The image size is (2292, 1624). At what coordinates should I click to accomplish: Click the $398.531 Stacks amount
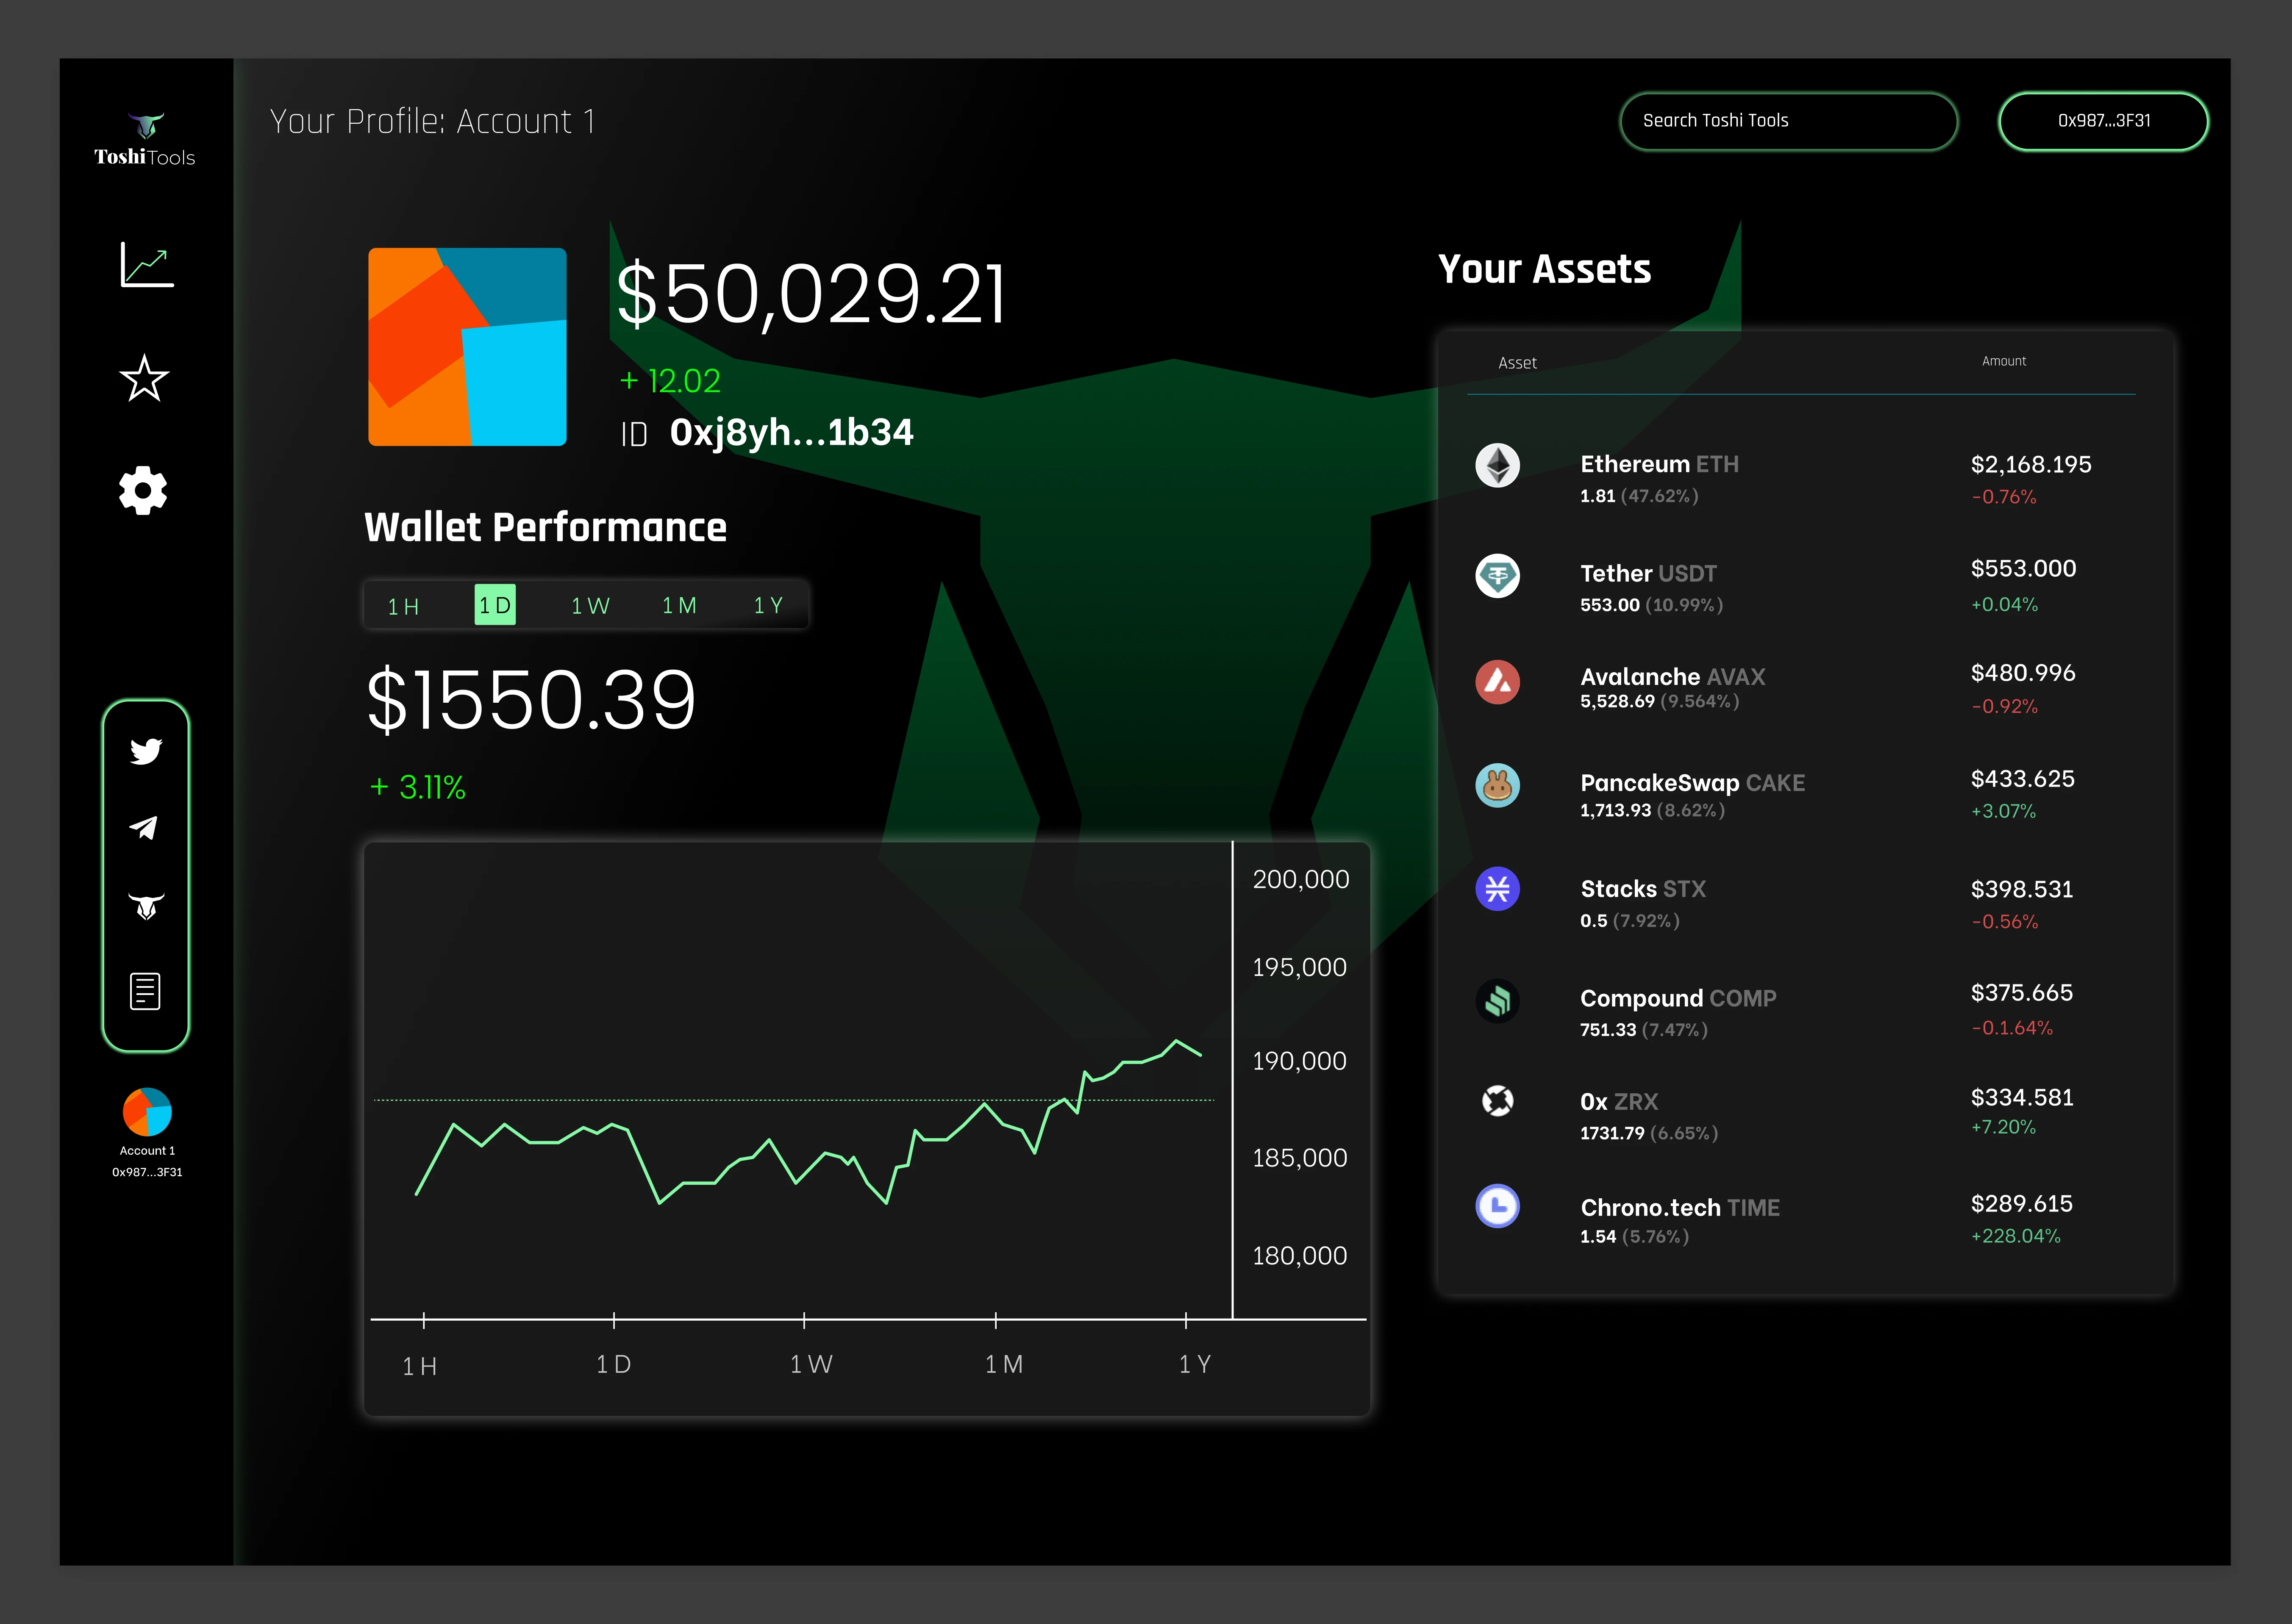[x=2022, y=889]
